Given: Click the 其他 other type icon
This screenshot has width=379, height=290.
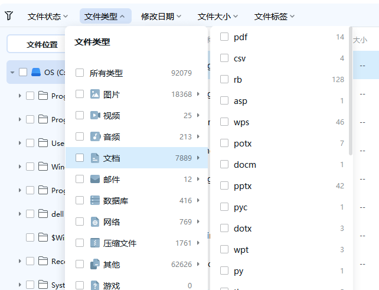Looking at the screenshot, I should [95, 265].
